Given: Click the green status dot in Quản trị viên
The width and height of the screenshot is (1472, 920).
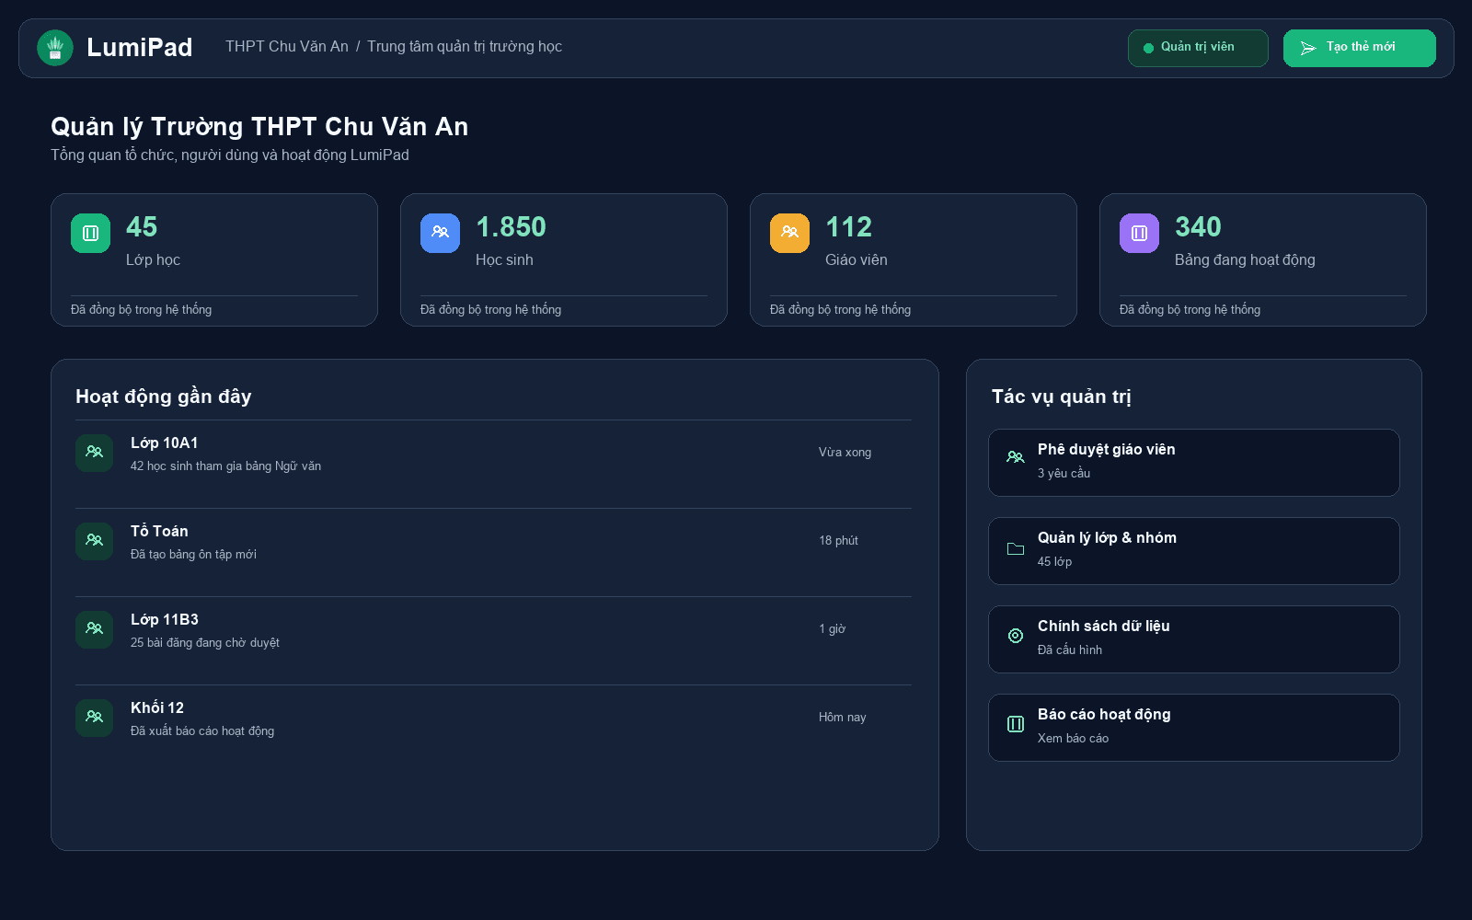Looking at the screenshot, I should [1148, 48].
